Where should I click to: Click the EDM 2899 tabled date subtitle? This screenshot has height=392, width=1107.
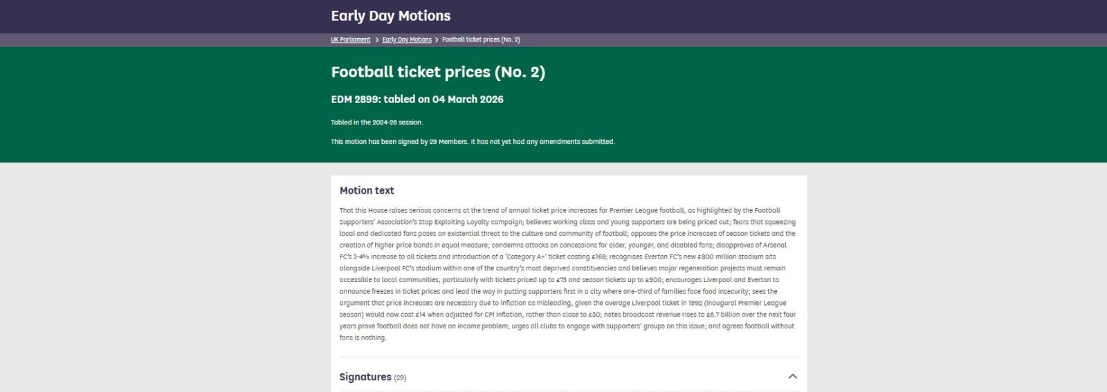point(417,100)
